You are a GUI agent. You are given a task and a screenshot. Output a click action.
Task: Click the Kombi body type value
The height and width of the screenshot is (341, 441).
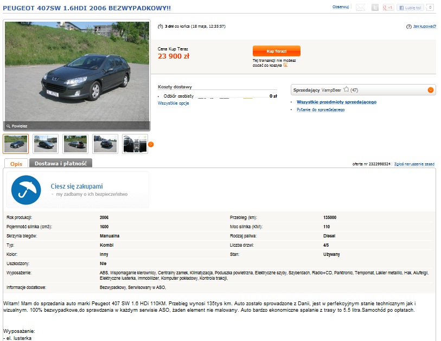[x=107, y=245]
